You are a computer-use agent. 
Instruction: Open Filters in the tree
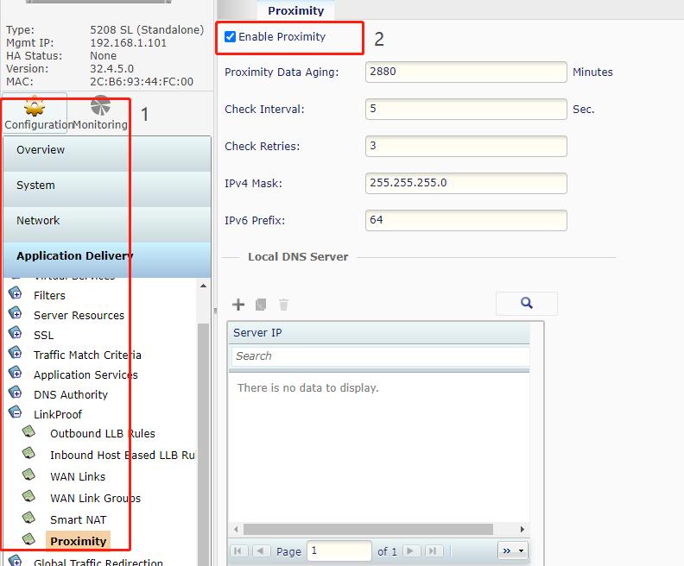point(49,295)
